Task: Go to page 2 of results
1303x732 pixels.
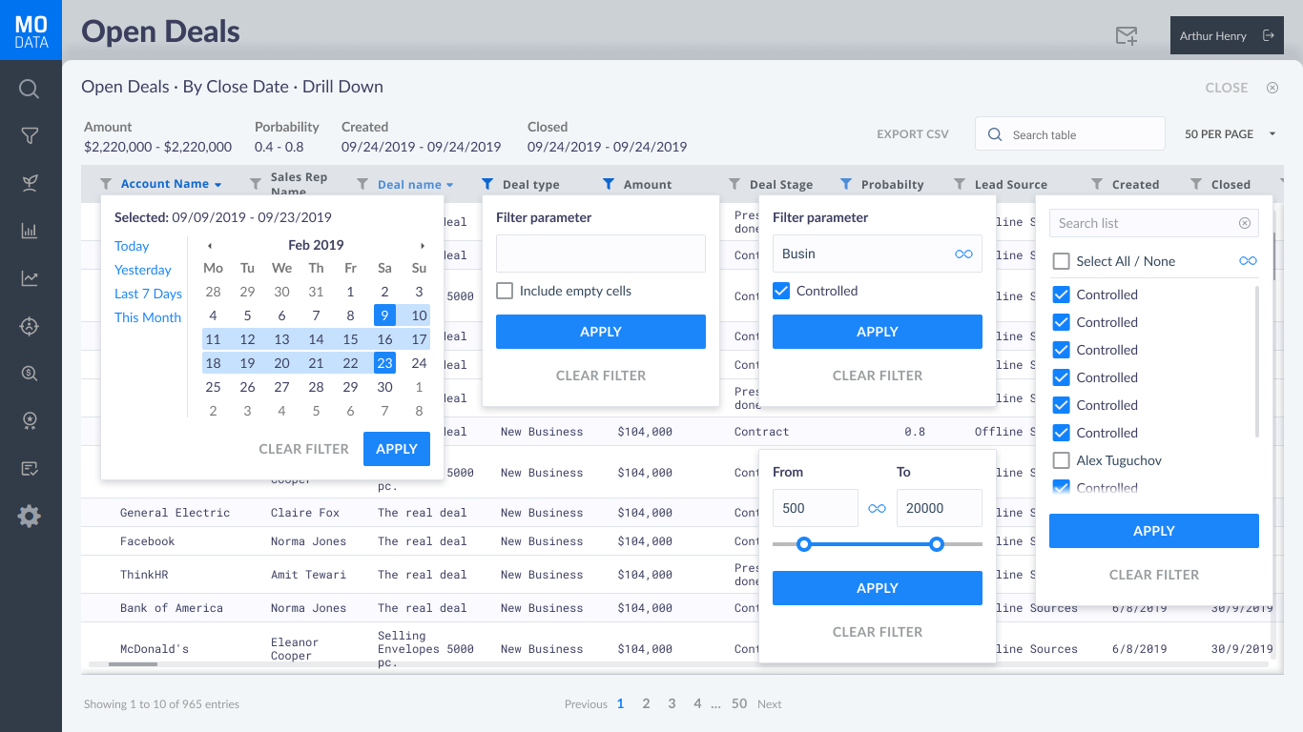Action: 646,703
